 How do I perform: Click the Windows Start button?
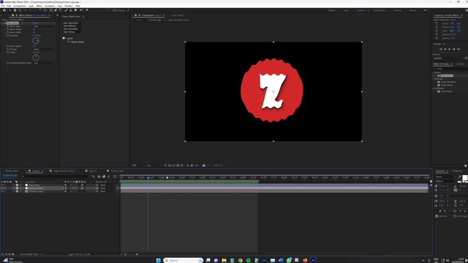[158, 260]
